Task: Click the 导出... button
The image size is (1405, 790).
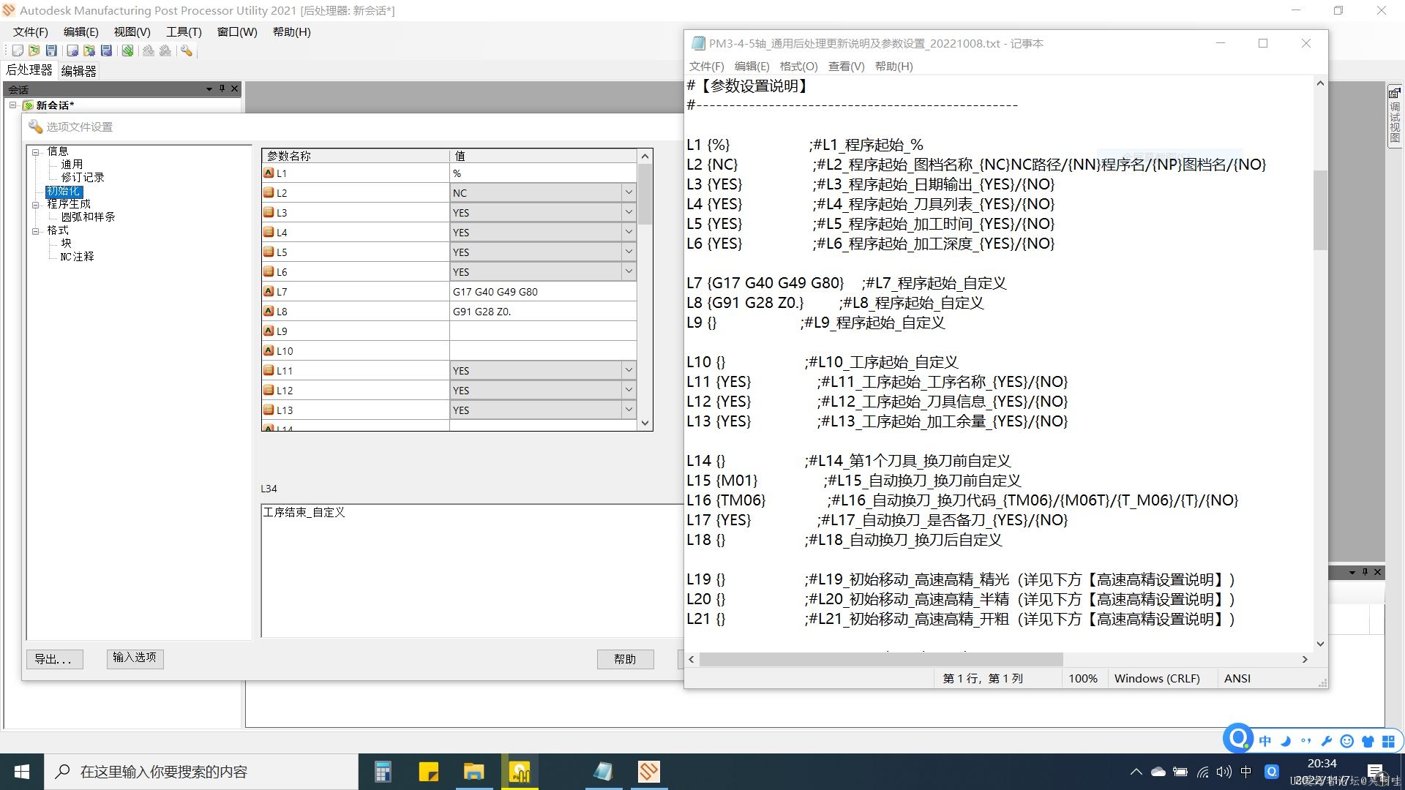Action: (54, 659)
